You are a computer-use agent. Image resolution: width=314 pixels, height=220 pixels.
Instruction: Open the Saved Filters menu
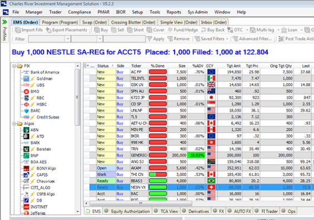[x=211, y=39]
